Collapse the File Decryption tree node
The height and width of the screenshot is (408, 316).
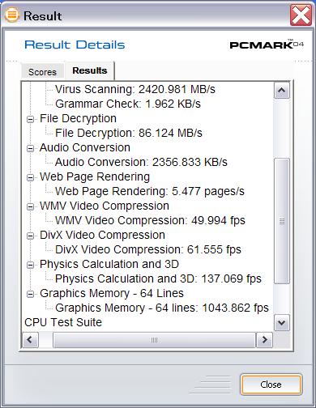(x=31, y=119)
